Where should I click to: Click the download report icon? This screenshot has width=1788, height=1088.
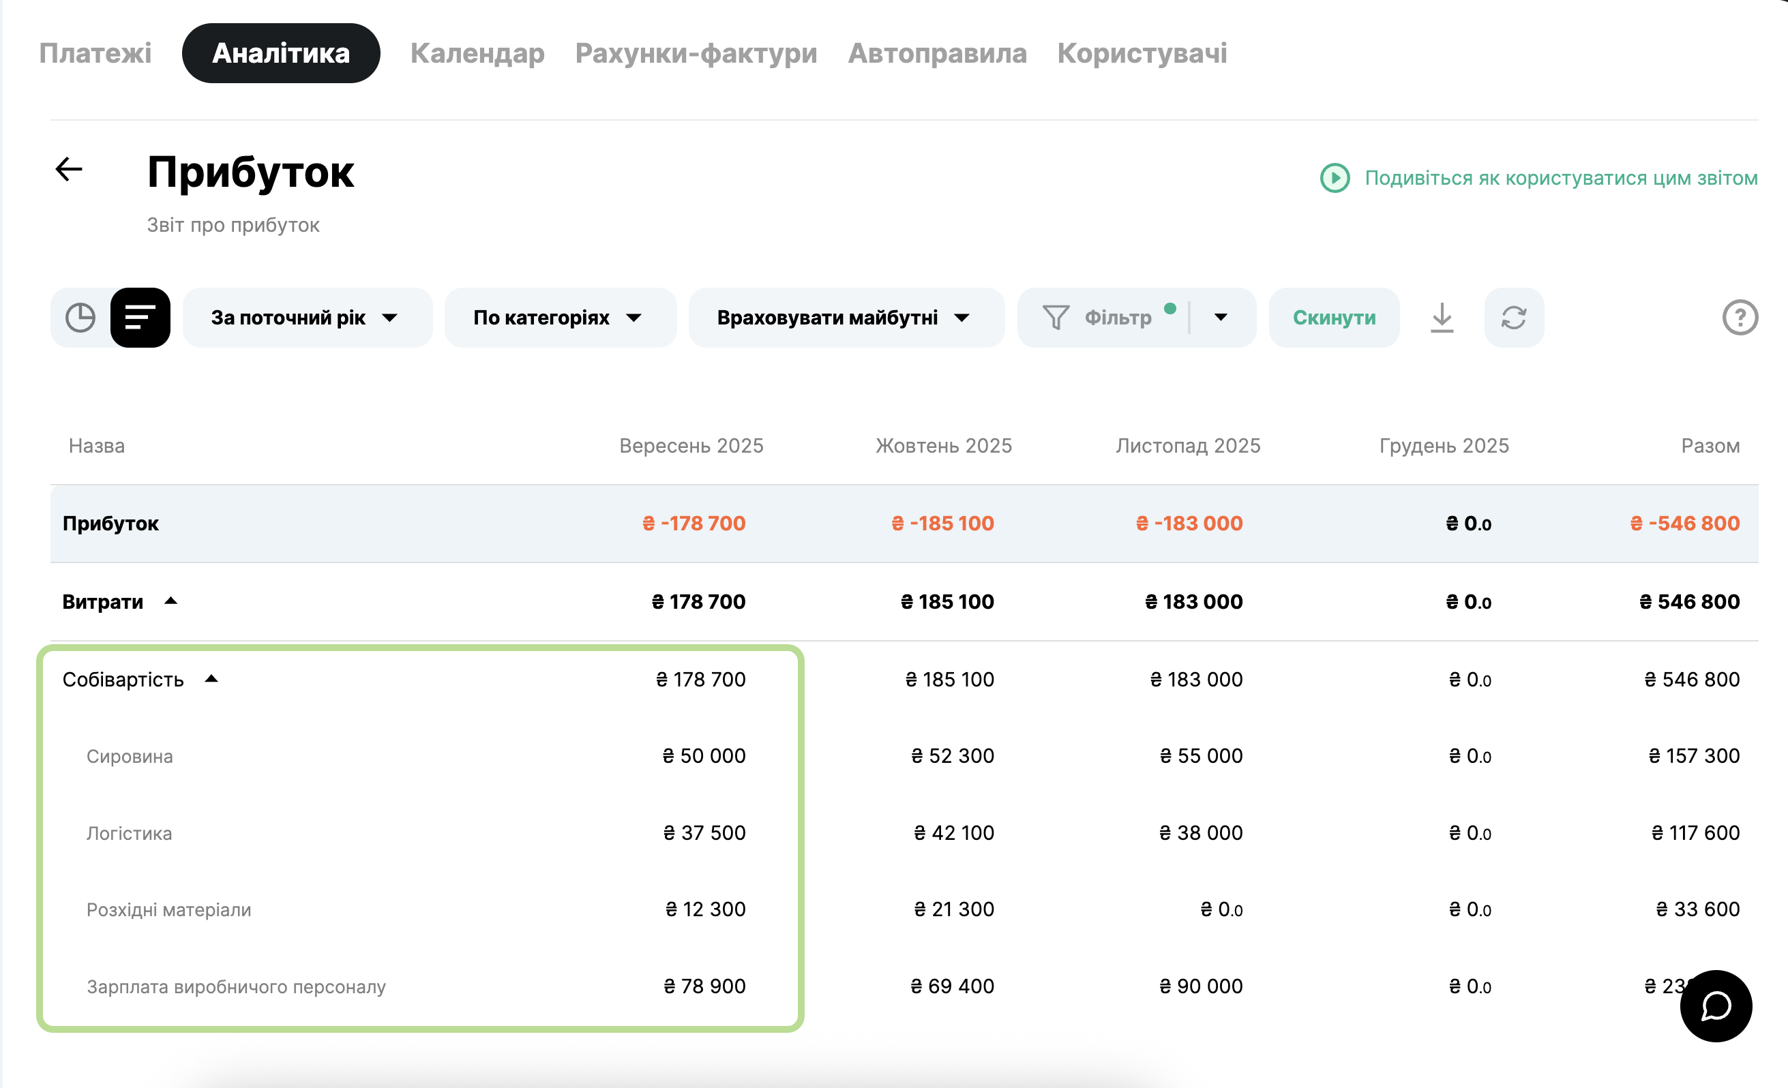tap(1442, 318)
